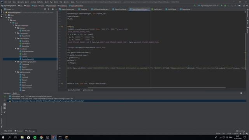Switch to IntelliJ IDEA in the taskbar
The width and height of the screenshot is (249, 140).
pyautogui.click(x=54, y=137)
